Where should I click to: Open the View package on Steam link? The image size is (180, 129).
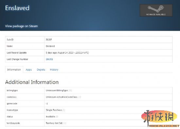tap(21, 26)
